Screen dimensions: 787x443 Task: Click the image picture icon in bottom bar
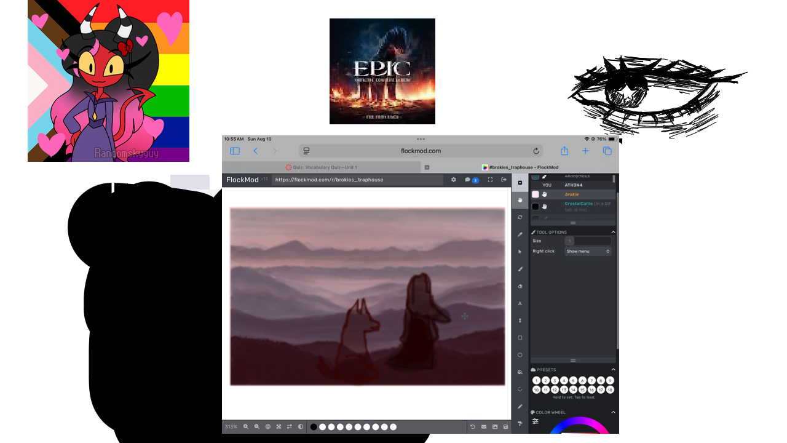[494, 426]
